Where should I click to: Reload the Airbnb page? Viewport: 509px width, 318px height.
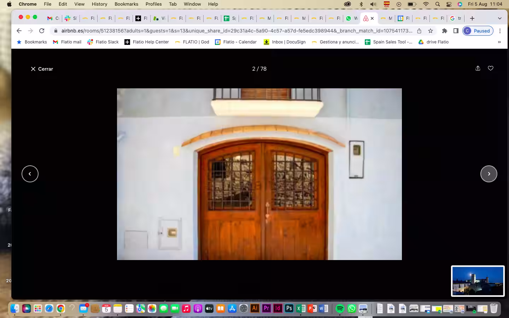42,31
